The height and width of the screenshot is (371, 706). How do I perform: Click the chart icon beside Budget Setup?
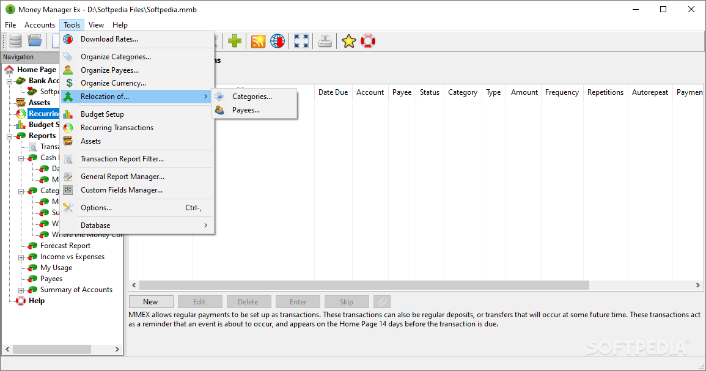tap(68, 114)
